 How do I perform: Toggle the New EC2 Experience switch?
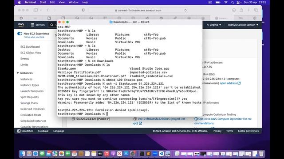pos(20,34)
